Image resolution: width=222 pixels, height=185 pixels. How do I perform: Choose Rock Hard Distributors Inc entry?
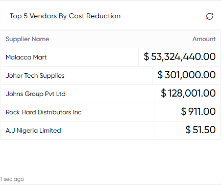(43, 112)
